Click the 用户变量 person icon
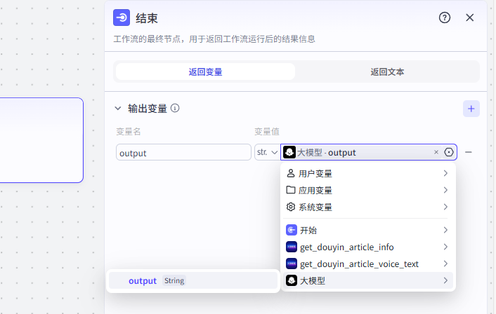Image resolution: width=496 pixels, height=314 pixels. point(290,173)
